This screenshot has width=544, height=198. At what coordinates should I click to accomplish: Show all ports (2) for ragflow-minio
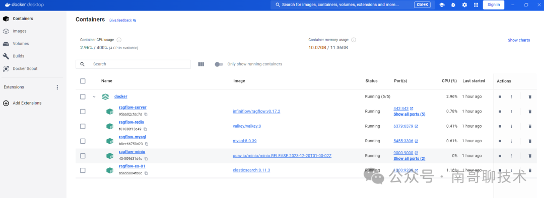point(410,158)
